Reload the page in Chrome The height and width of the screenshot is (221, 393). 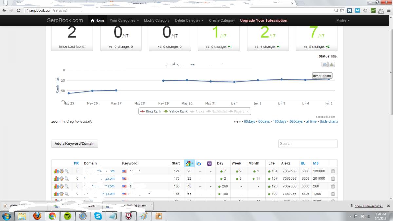tap(19, 10)
